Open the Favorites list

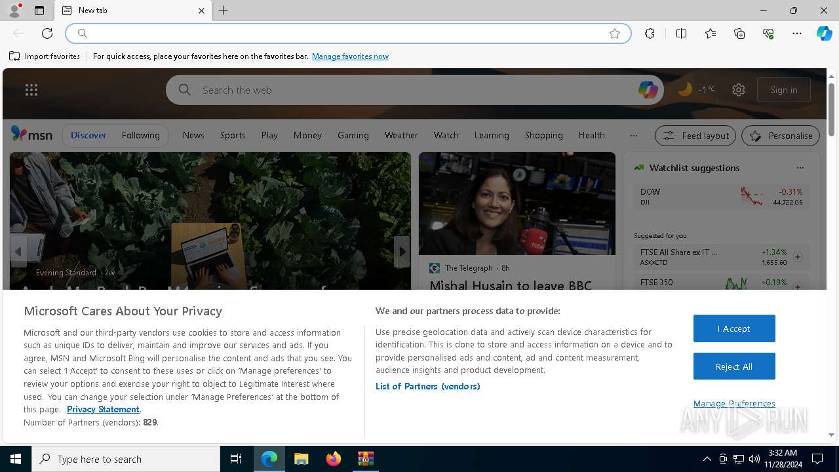(711, 33)
